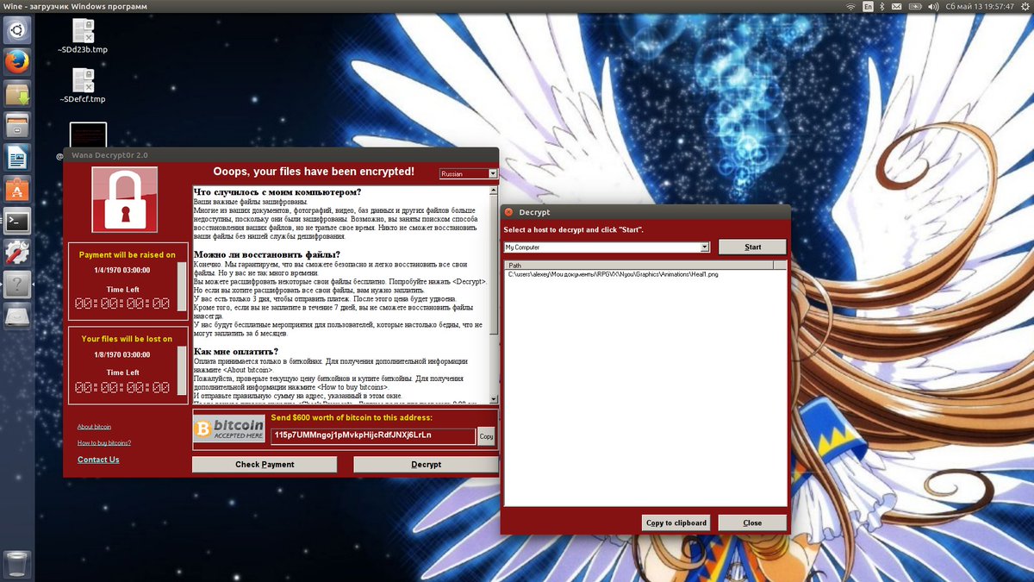Screen dimensions: 1034x582
Task: Click heading 'Как мне оплатить?'
Action: (x=236, y=352)
